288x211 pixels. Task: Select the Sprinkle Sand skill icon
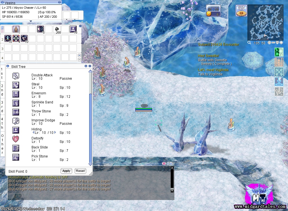point(16,103)
